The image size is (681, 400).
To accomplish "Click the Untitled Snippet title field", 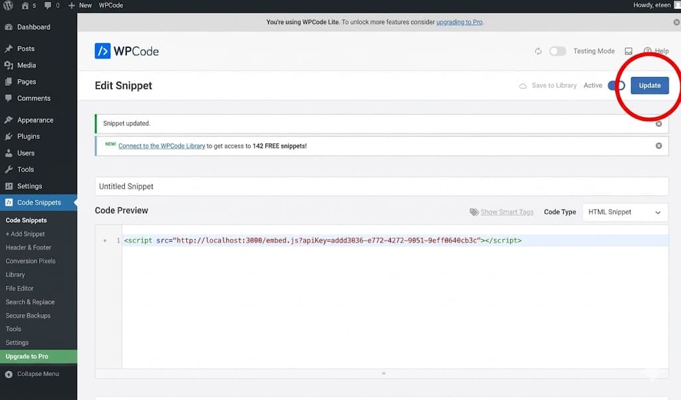I will tap(382, 186).
